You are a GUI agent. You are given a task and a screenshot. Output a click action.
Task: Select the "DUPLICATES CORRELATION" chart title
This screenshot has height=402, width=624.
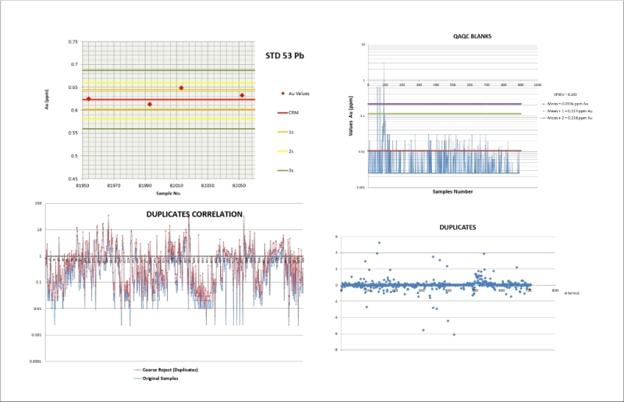click(x=194, y=215)
